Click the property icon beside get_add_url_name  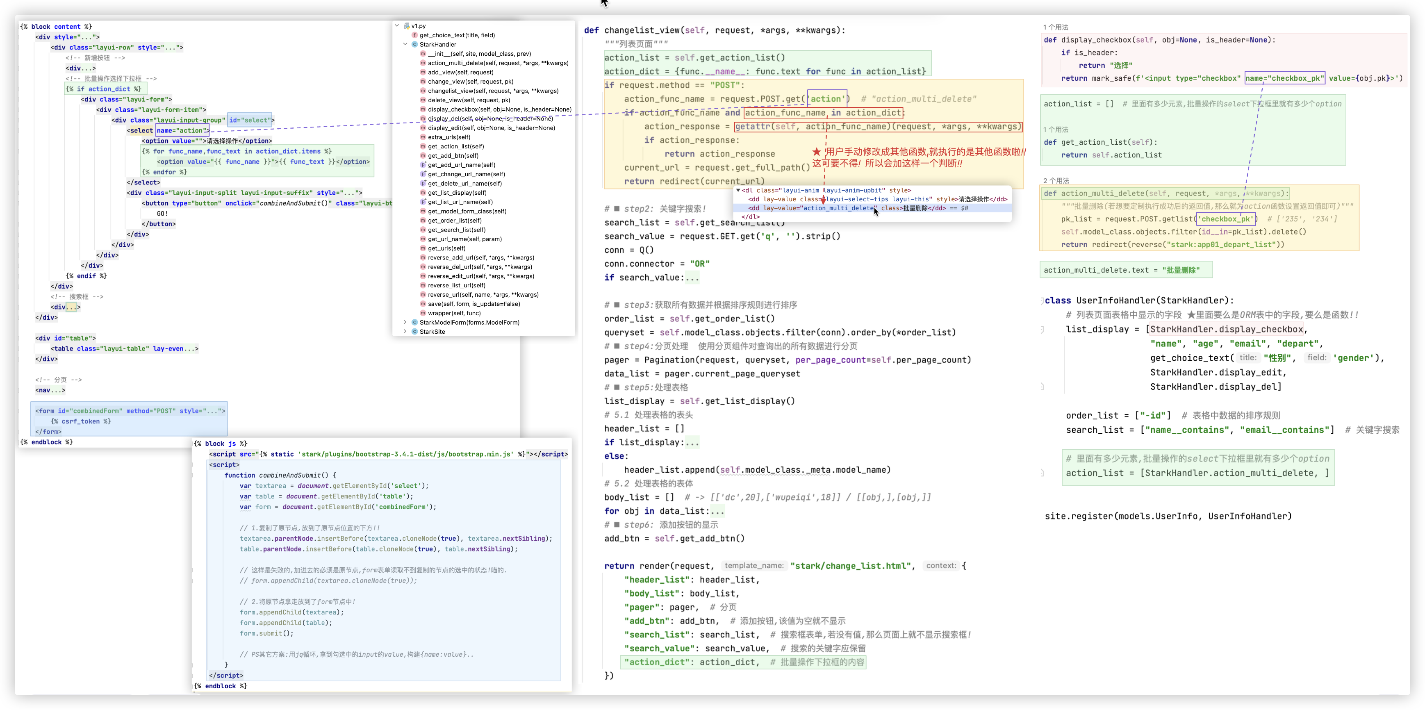click(423, 165)
